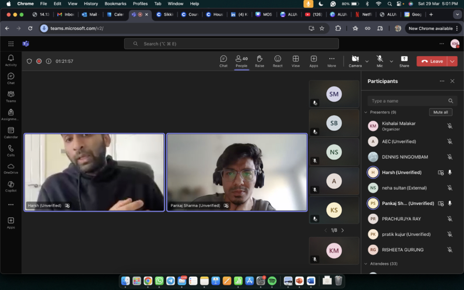Screen dimensions: 464x290
Task: Open the View layout options
Action: (x=295, y=61)
